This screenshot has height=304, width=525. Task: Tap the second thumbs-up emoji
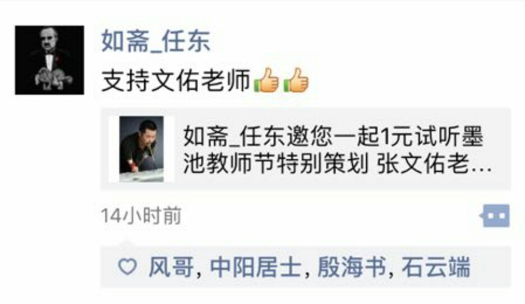pos(296,80)
